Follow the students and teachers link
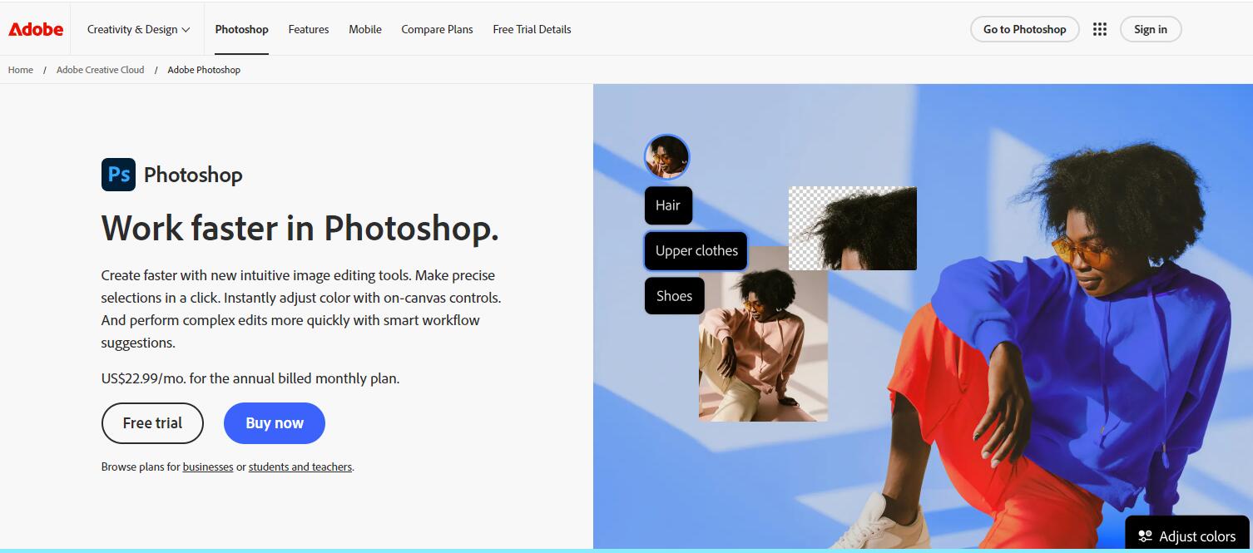This screenshot has height=553, width=1253. point(300,467)
